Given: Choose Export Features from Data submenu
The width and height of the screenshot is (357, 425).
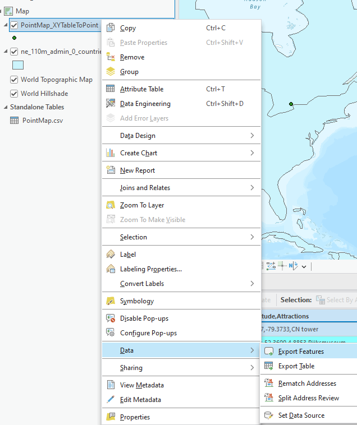Looking at the screenshot, I should (x=309, y=352).
